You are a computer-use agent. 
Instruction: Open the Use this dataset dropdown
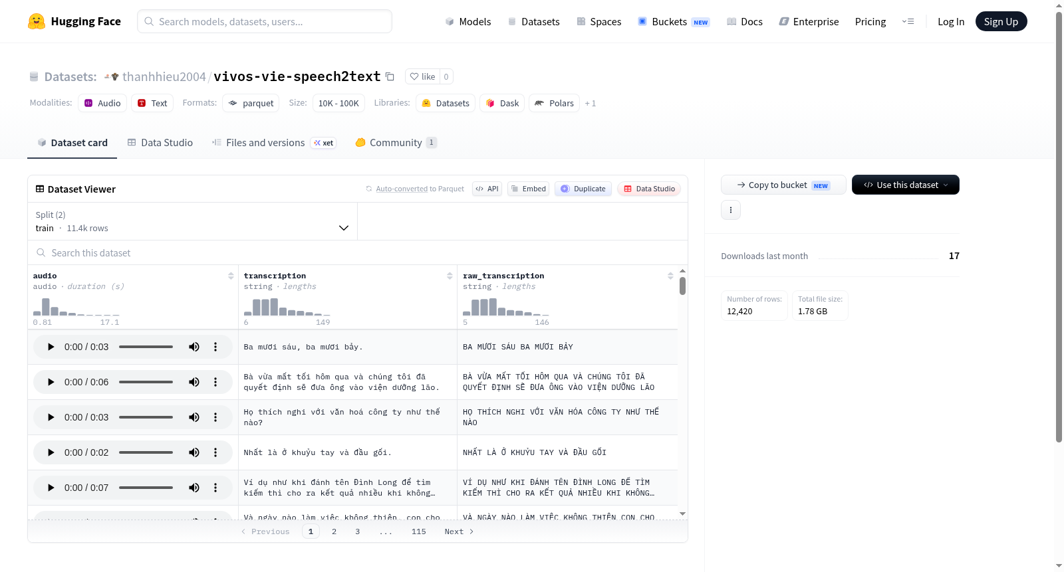click(906, 185)
